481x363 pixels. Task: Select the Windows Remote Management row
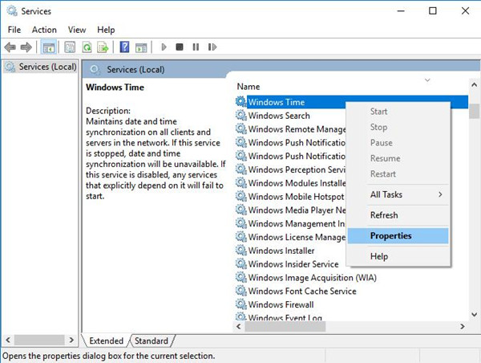(290, 129)
